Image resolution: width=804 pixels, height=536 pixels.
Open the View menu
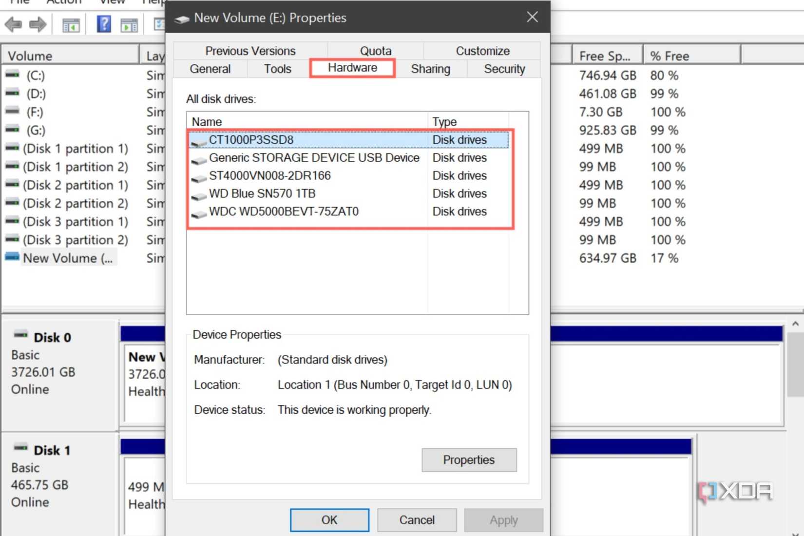112,2
